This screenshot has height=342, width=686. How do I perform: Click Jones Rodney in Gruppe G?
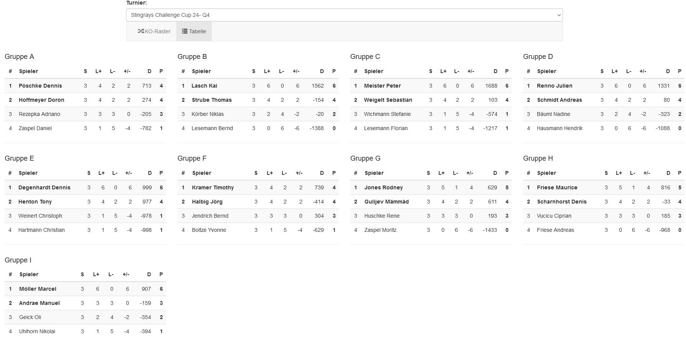coord(384,187)
